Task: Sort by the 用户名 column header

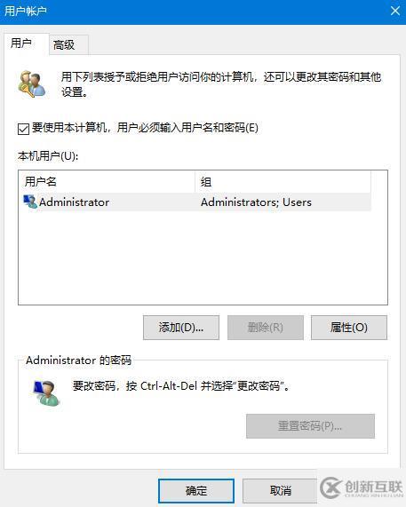Action: pyautogui.click(x=108, y=182)
